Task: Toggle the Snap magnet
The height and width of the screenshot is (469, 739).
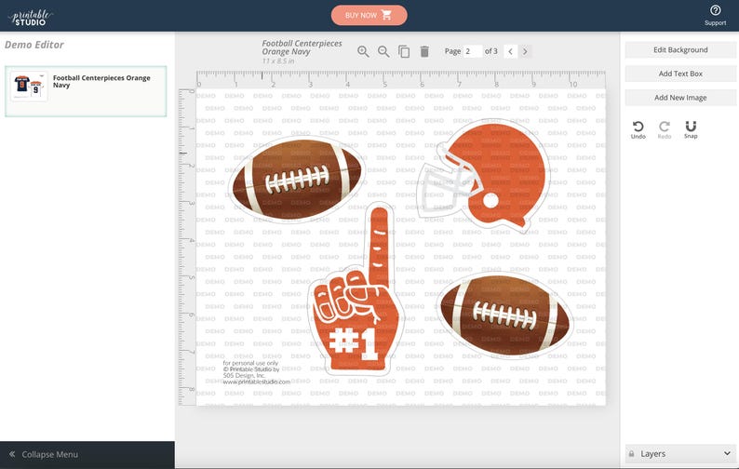Action: (x=691, y=129)
